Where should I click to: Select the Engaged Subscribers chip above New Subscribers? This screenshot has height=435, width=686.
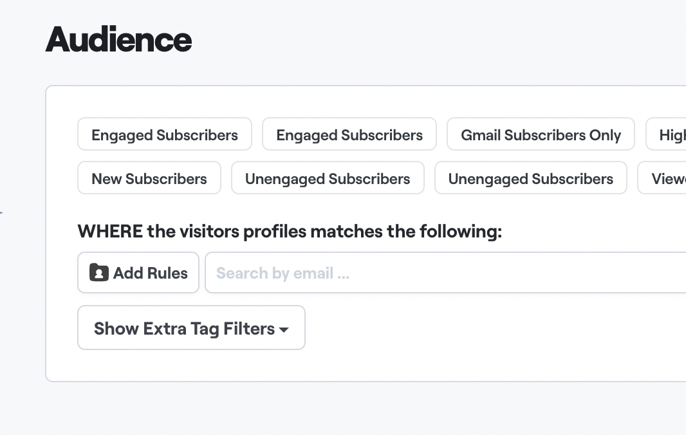point(165,135)
